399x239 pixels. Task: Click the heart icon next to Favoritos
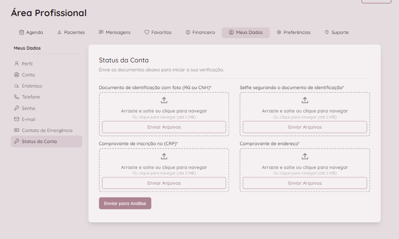pyautogui.click(x=147, y=32)
